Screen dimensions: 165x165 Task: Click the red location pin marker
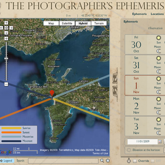pos(52,94)
